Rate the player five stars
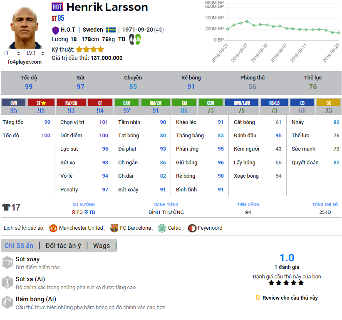 coord(301,283)
